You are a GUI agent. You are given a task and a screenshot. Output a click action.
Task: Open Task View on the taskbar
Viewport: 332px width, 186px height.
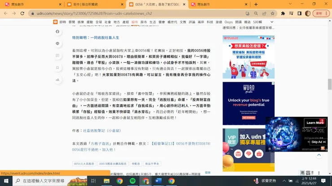93,181
